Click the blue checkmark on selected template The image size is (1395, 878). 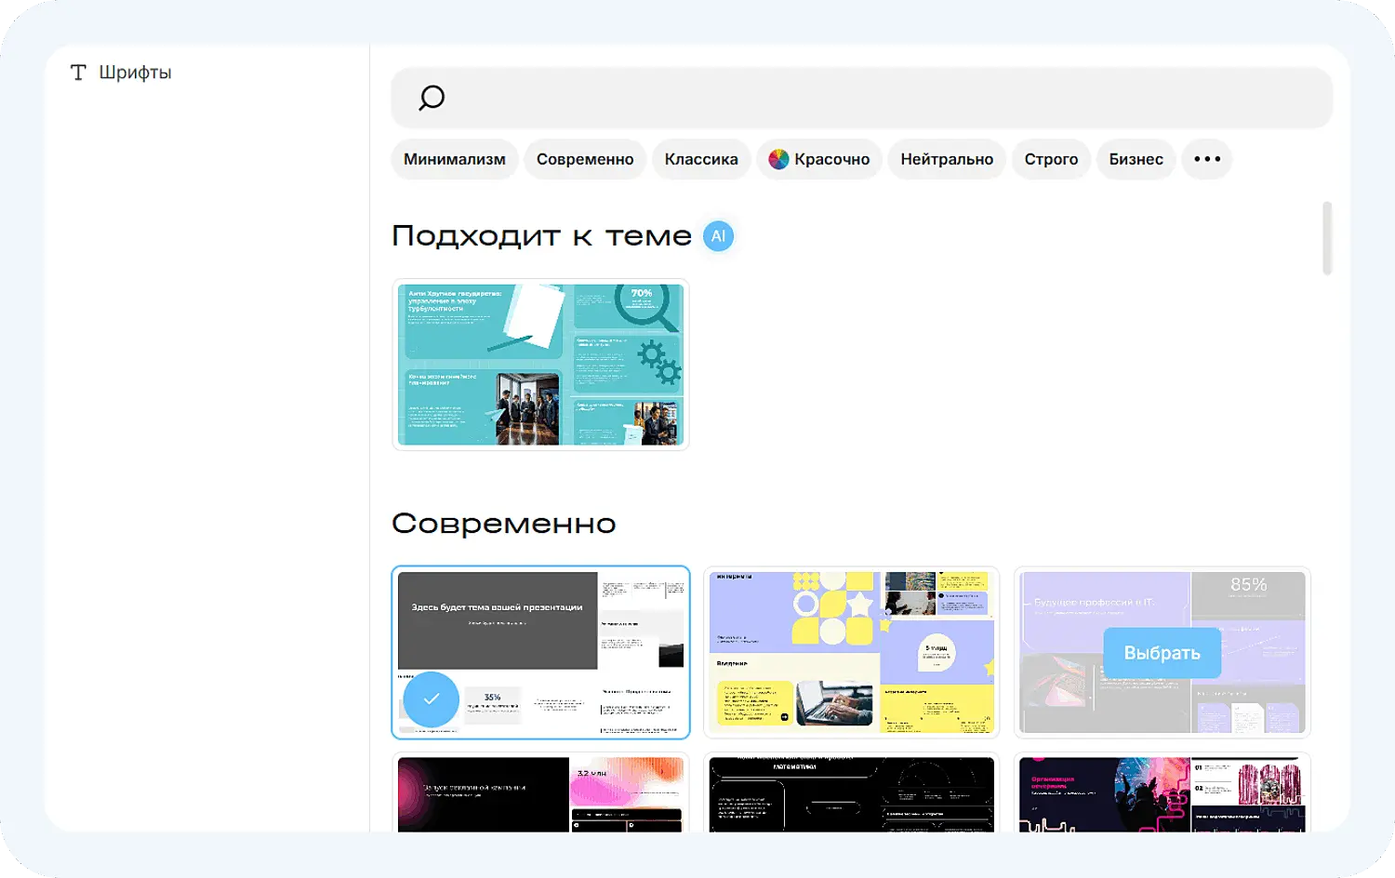pos(432,698)
